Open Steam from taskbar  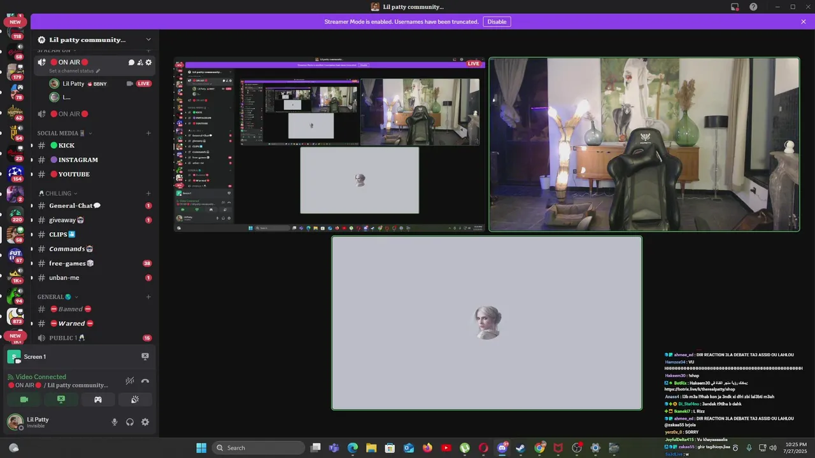(x=521, y=448)
